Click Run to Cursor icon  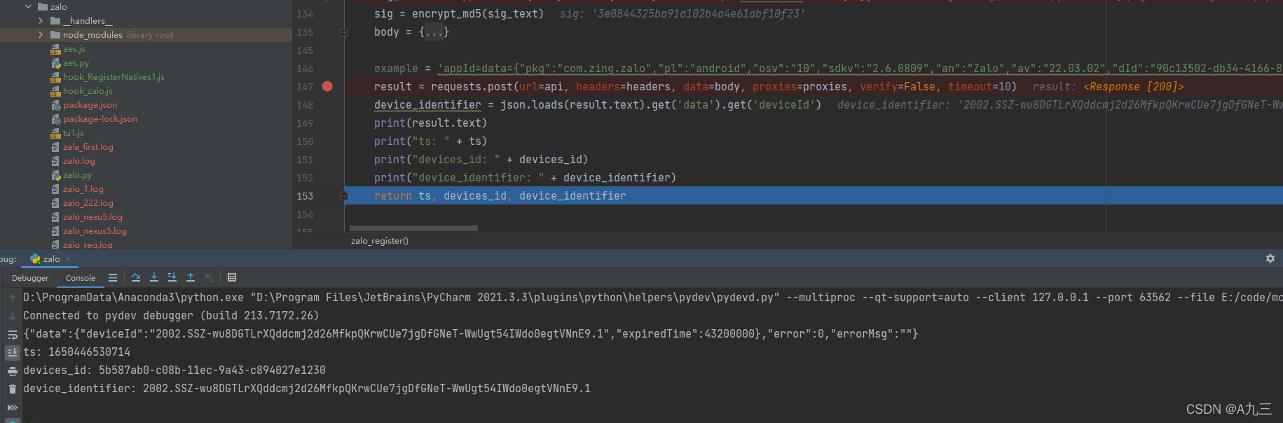[209, 277]
